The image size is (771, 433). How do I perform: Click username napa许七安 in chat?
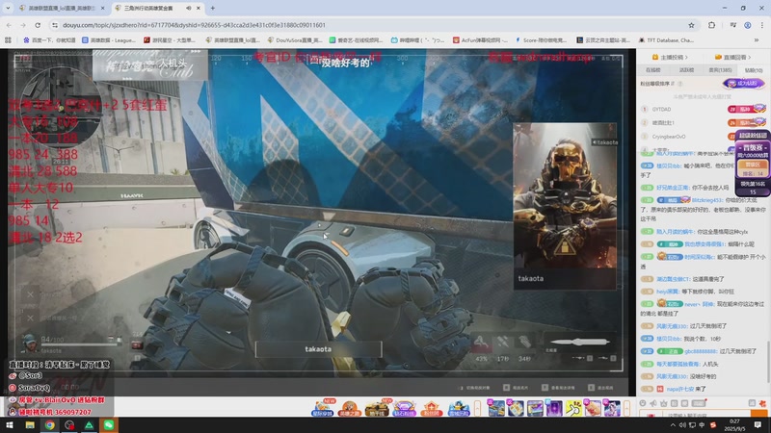(x=680, y=389)
